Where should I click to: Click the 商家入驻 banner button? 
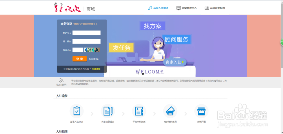(175, 62)
